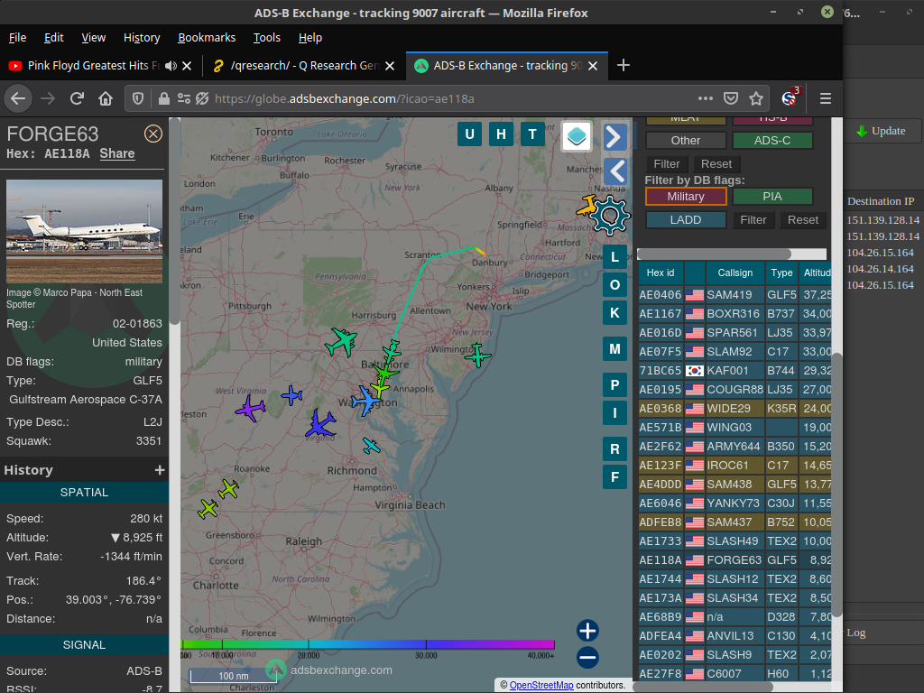The width and height of the screenshot is (924, 693).
Task: Select the orange aircraft beside the settings gear
Action: (587, 207)
